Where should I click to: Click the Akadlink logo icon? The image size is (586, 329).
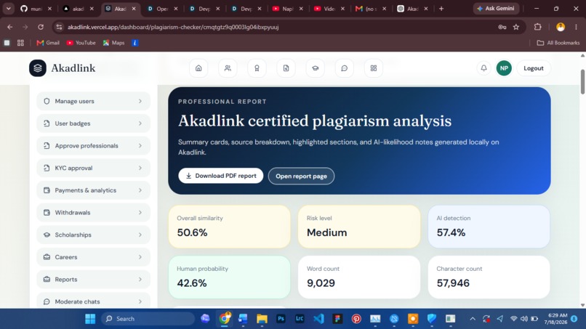pos(38,68)
